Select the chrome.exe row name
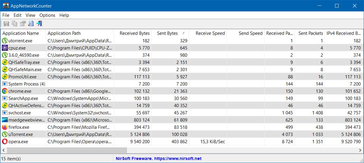 tap(20, 91)
